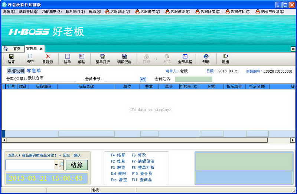Click the 单位 column header
Screen dimensions: 297x194
[127, 86]
